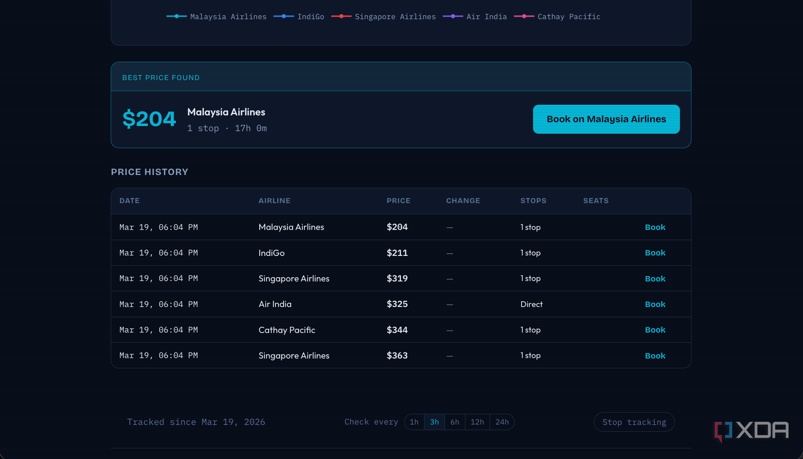This screenshot has width=803, height=459.
Task: Book the $363 Singapore Airlines flight
Action: (655, 356)
